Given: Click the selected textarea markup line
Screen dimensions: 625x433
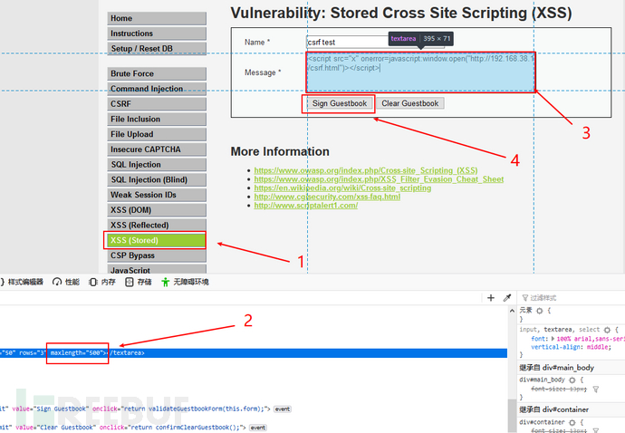Looking at the screenshot, I should coord(254,353).
